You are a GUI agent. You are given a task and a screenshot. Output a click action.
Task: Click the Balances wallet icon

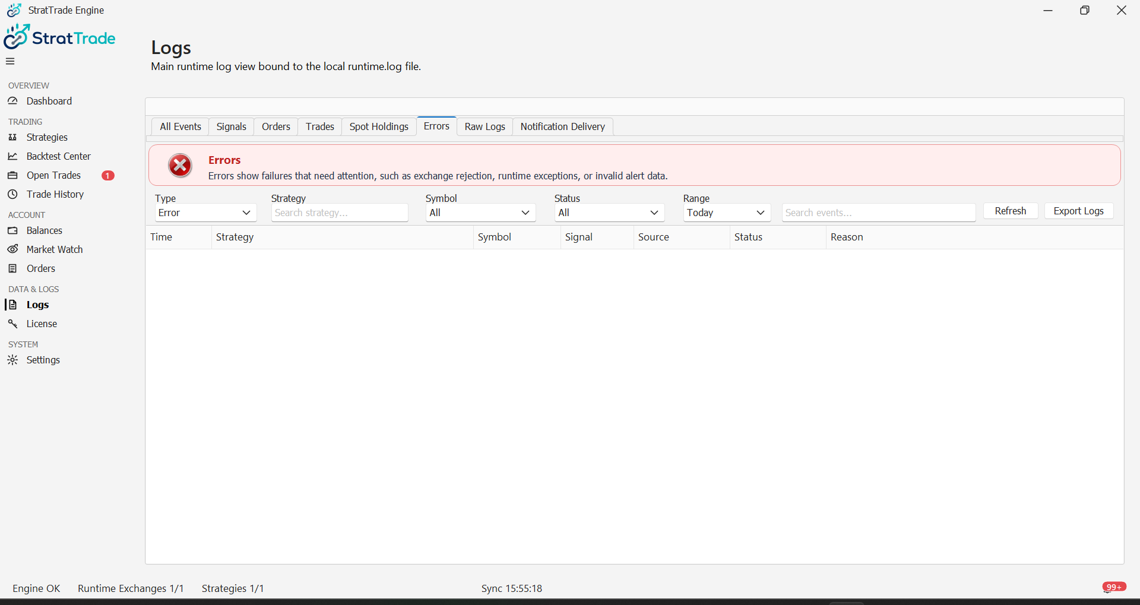pos(12,230)
